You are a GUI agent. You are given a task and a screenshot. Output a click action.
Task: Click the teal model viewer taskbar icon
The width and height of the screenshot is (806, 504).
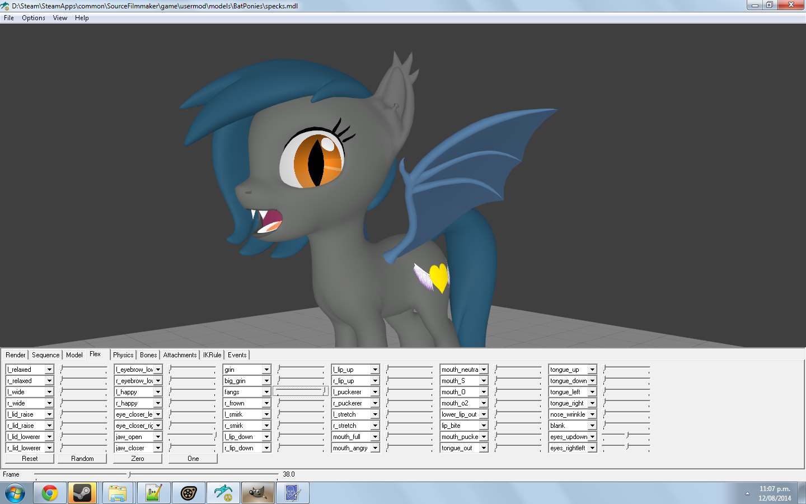coord(223,493)
